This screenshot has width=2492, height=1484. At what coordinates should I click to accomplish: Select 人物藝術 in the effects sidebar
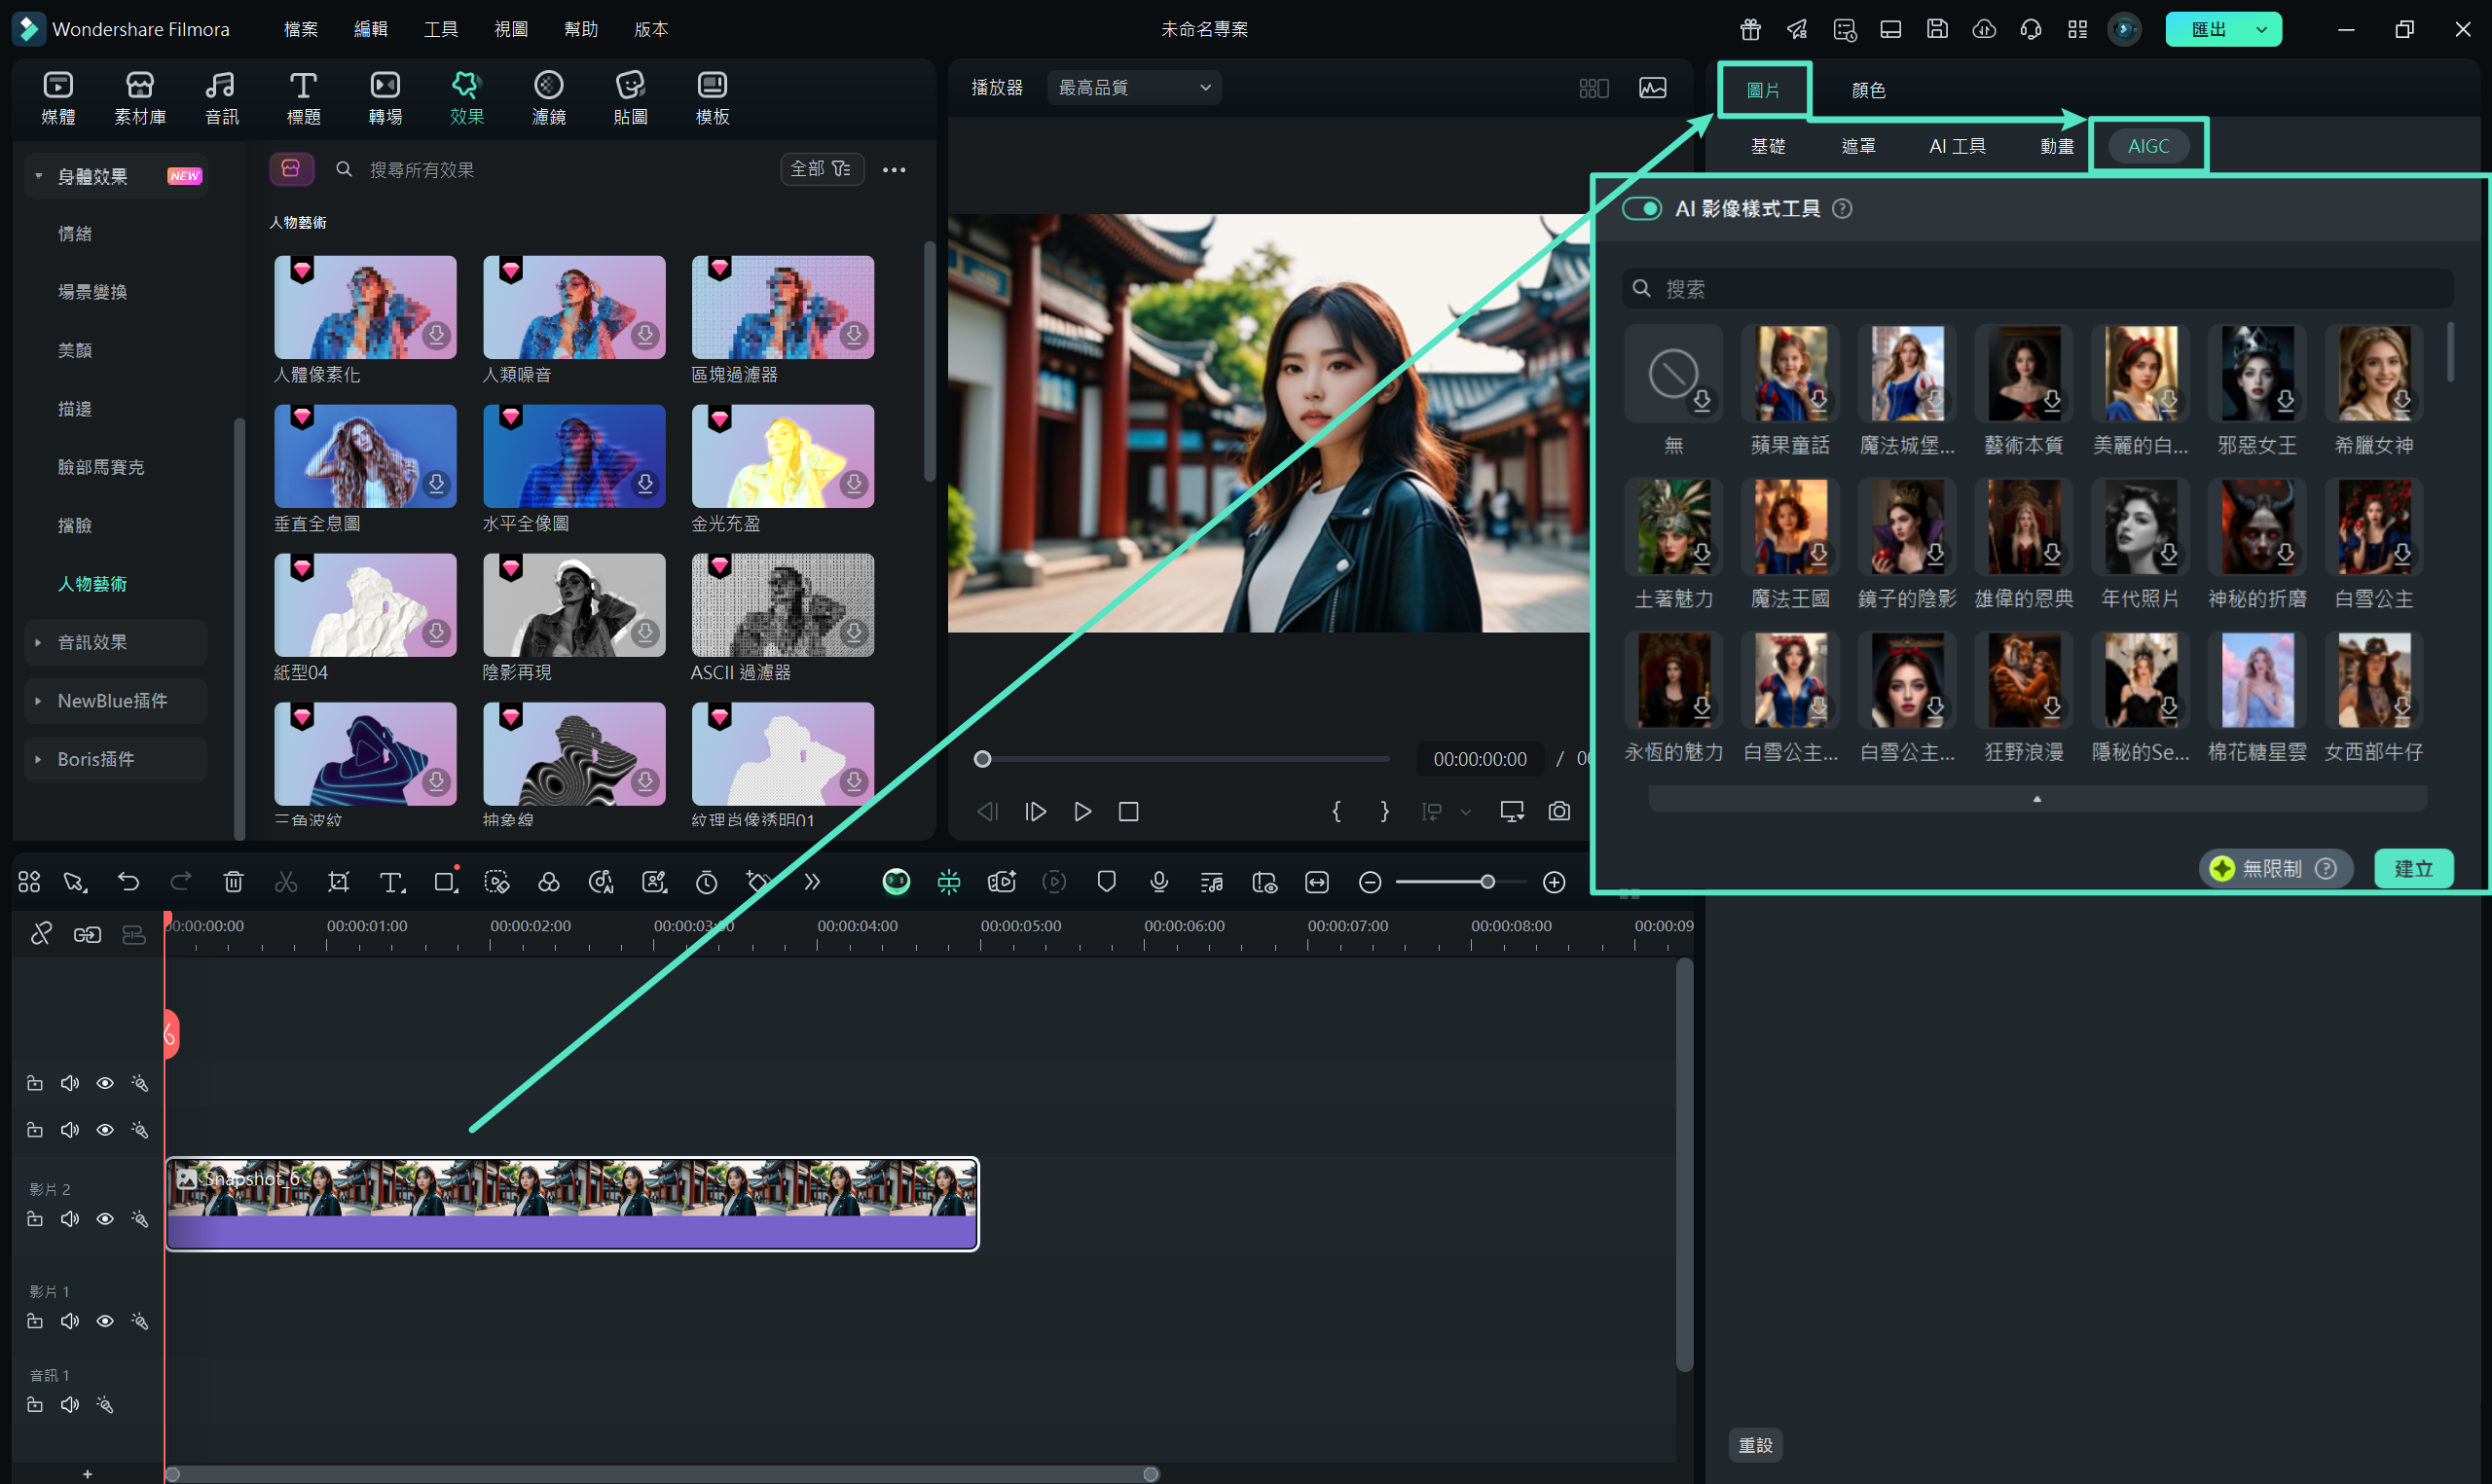[x=92, y=583]
